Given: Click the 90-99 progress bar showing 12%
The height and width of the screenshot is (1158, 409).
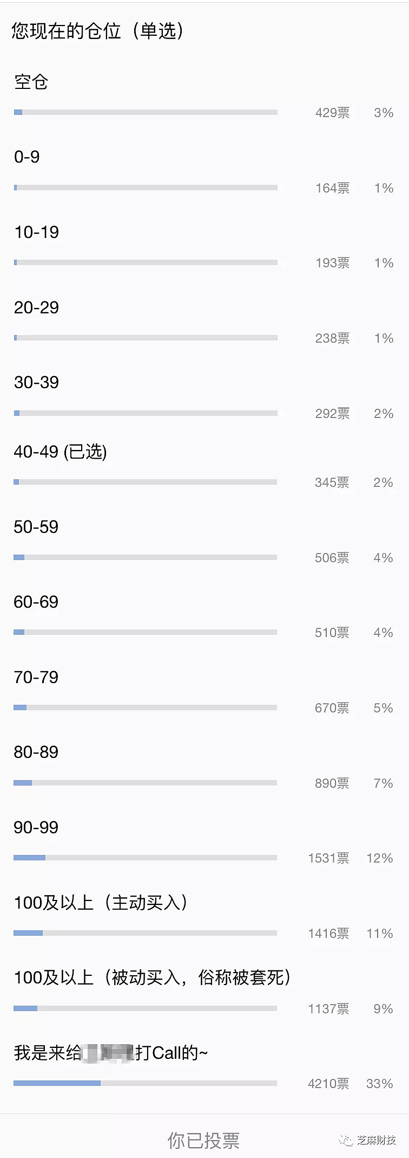Looking at the screenshot, I should (x=145, y=858).
